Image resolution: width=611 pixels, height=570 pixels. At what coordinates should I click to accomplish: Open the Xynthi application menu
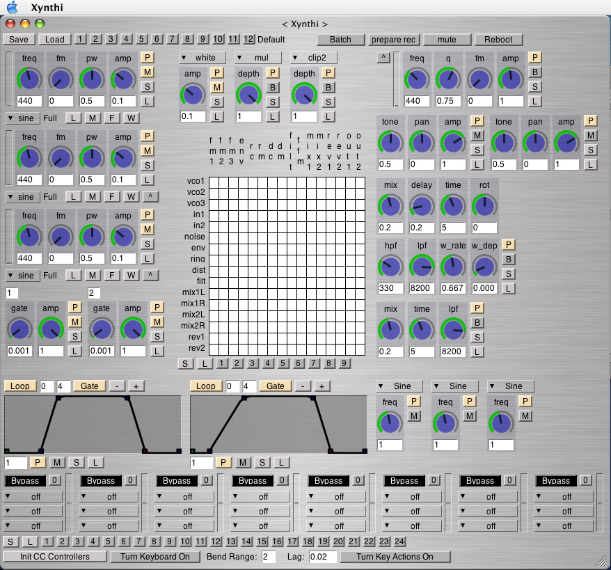[47, 8]
